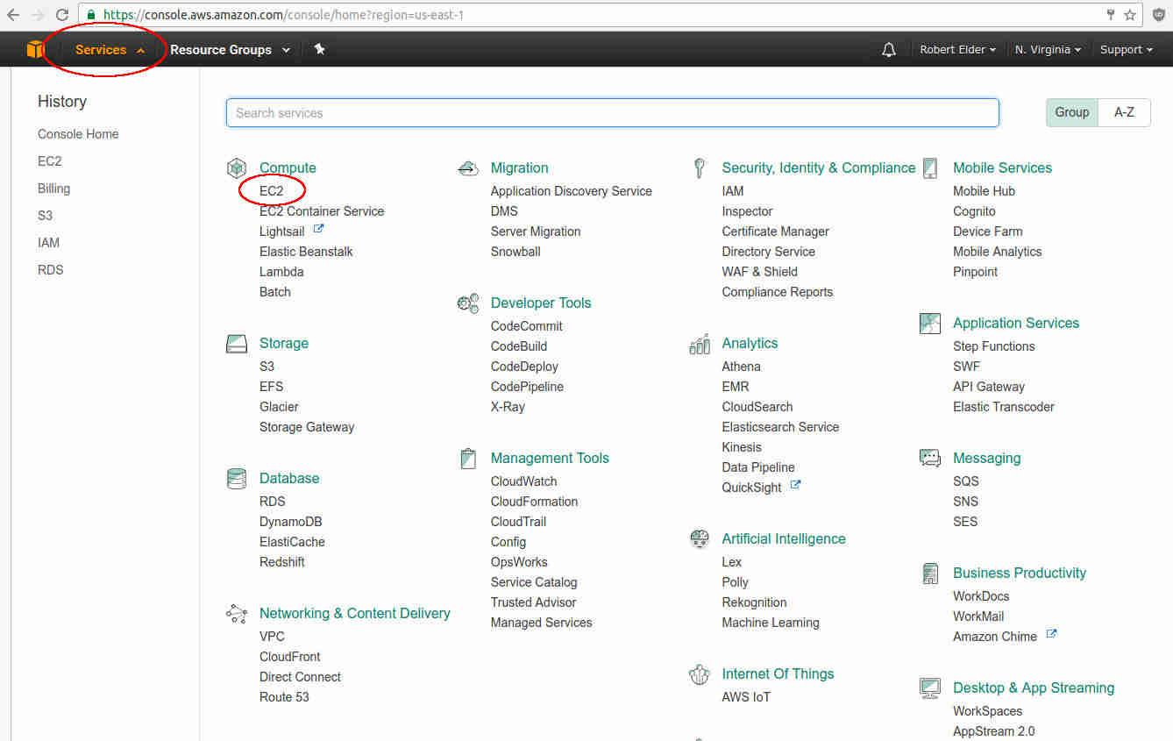Open the Support dropdown menu
1173x741 pixels.
(x=1127, y=50)
